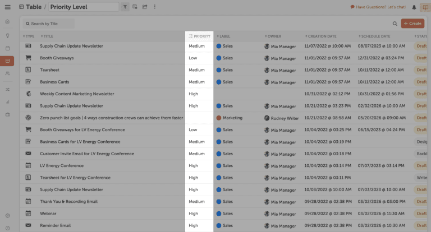This screenshot has height=232, width=431.
Task: Open the book icon at top right
Action: [425, 7]
